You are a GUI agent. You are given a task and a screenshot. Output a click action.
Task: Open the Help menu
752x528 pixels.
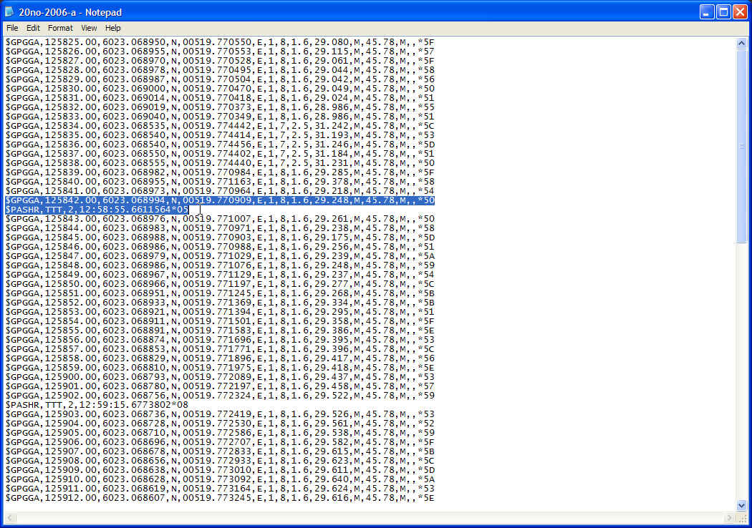coord(113,28)
